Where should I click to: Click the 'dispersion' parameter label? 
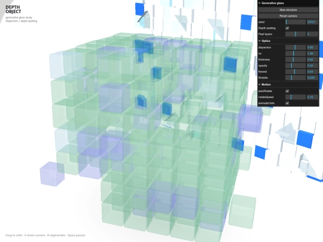click(264, 47)
